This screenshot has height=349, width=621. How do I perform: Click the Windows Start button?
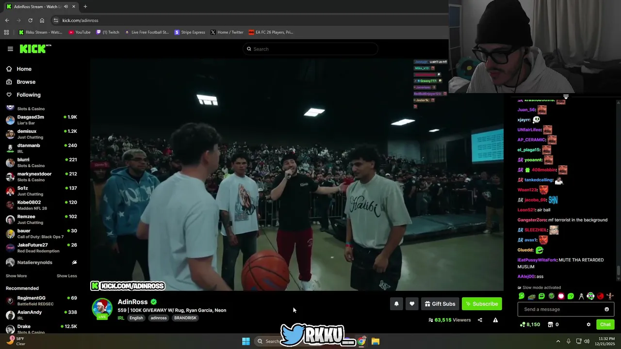point(246,341)
